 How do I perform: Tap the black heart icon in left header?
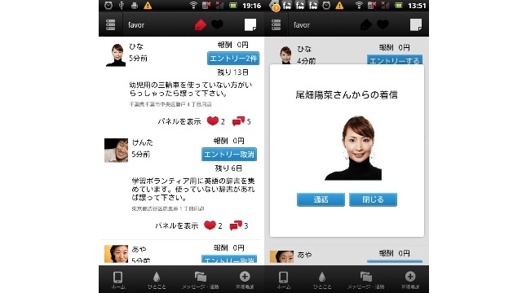[x=218, y=24]
